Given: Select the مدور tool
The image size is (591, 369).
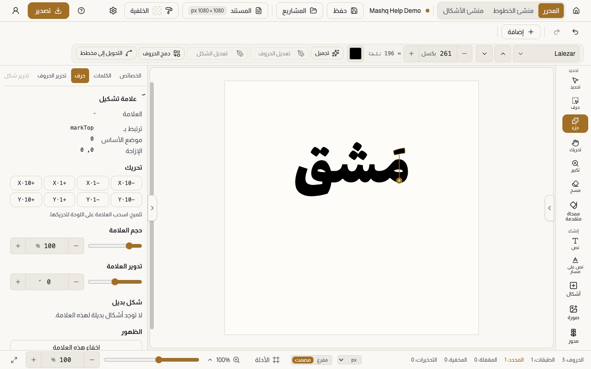Looking at the screenshot, I should point(573,336).
